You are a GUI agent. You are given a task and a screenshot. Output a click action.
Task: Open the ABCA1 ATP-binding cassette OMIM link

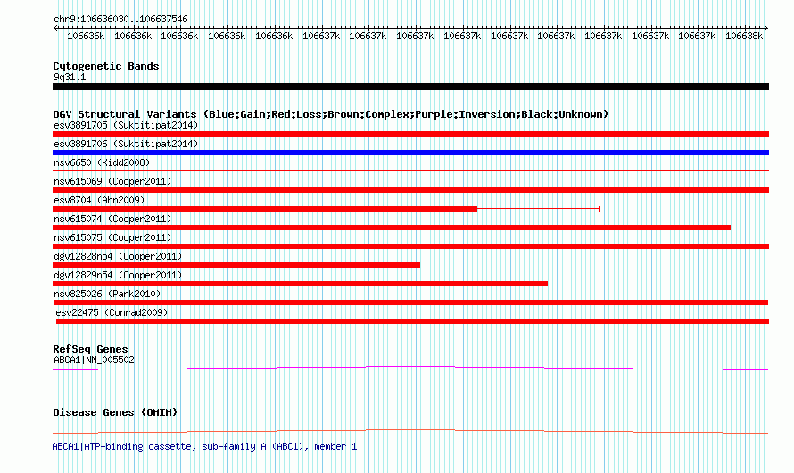(x=204, y=446)
